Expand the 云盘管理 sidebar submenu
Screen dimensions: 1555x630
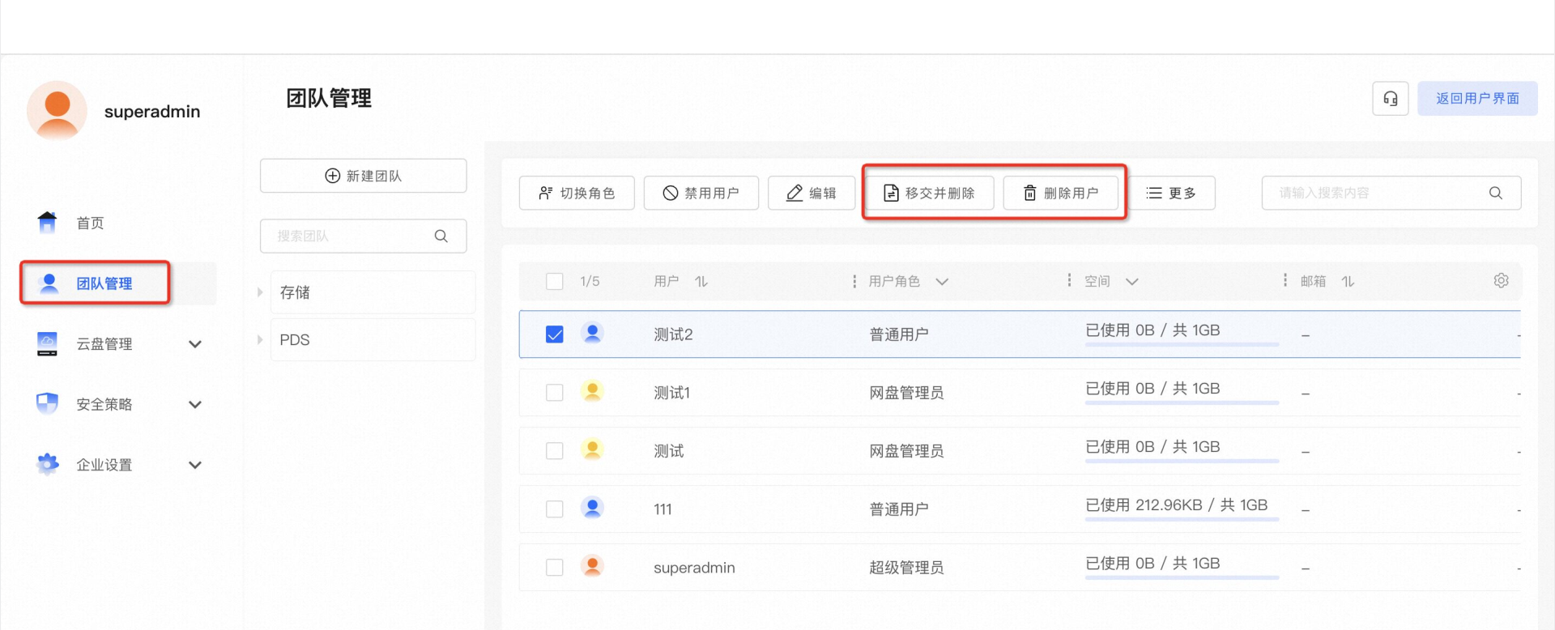(x=195, y=344)
